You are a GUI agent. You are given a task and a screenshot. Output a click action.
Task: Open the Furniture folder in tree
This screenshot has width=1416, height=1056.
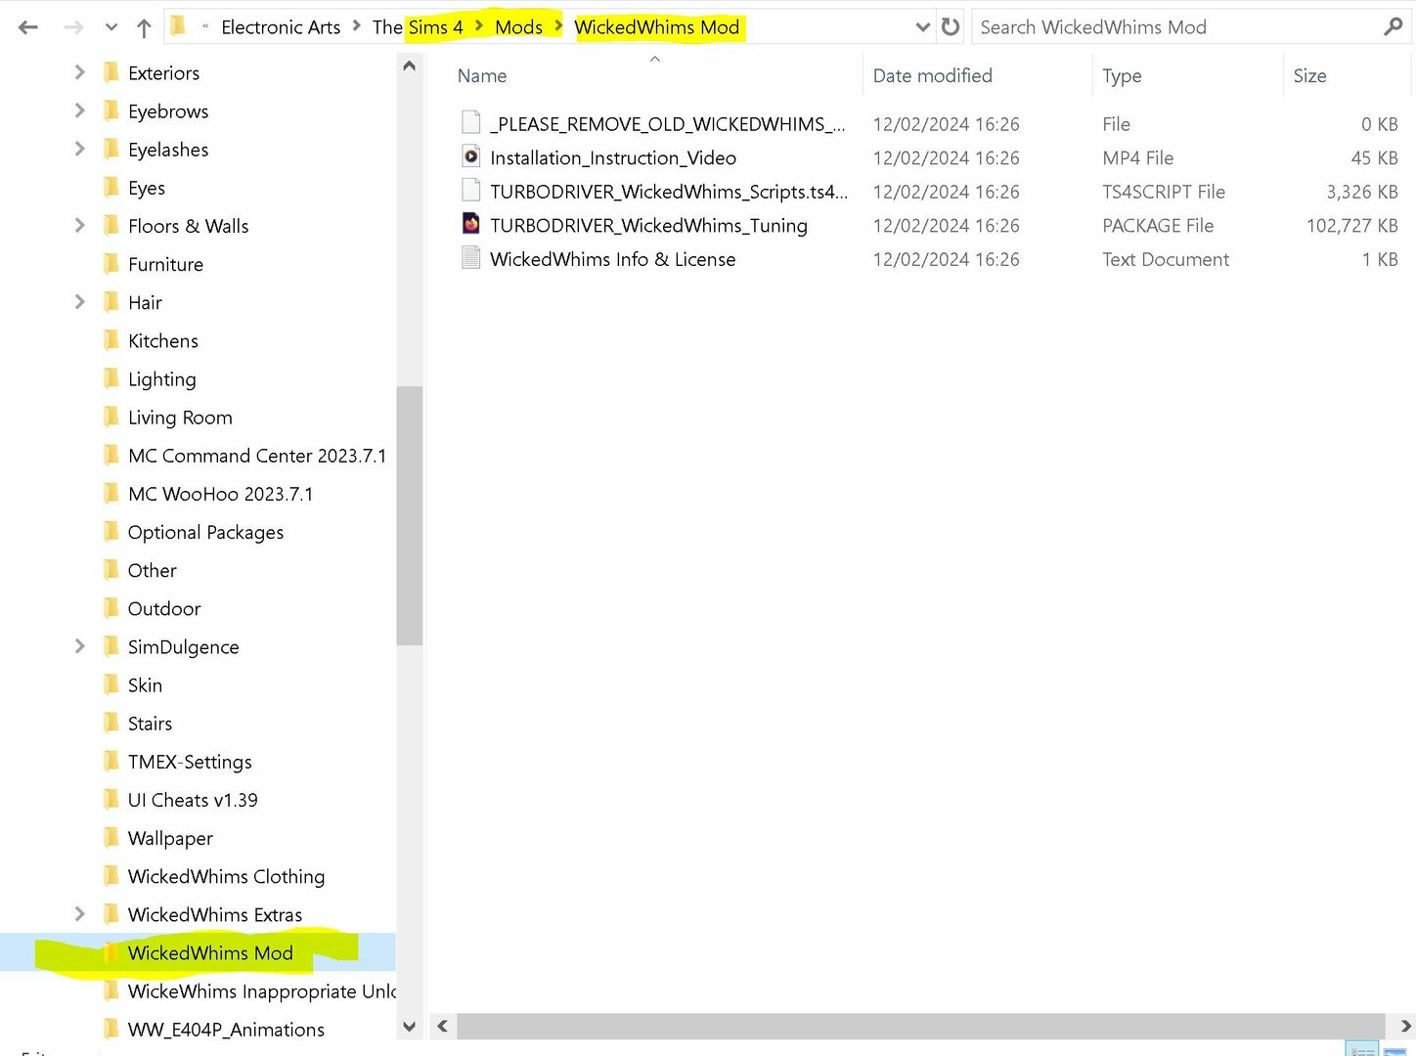tap(165, 264)
